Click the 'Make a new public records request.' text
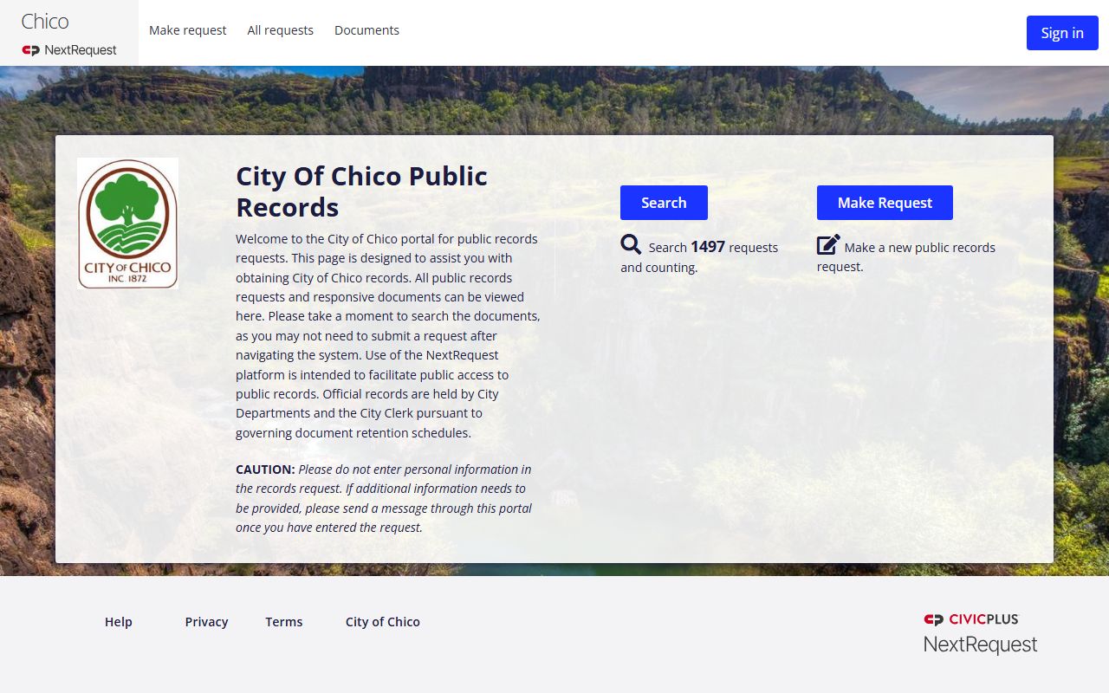 click(906, 256)
